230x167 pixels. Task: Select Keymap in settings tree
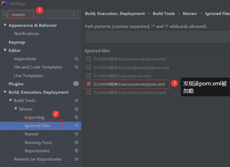(x=17, y=42)
